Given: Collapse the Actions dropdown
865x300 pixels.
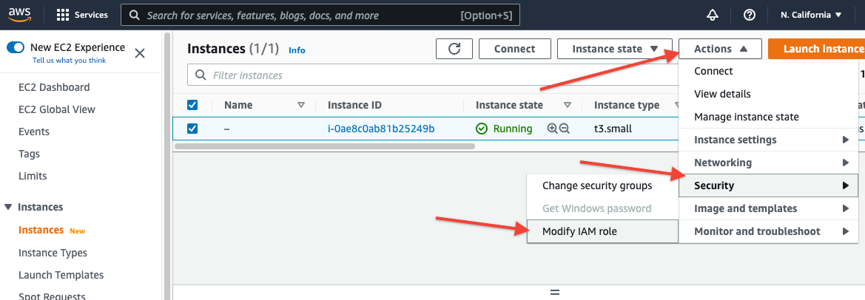Looking at the screenshot, I should (x=720, y=49).
